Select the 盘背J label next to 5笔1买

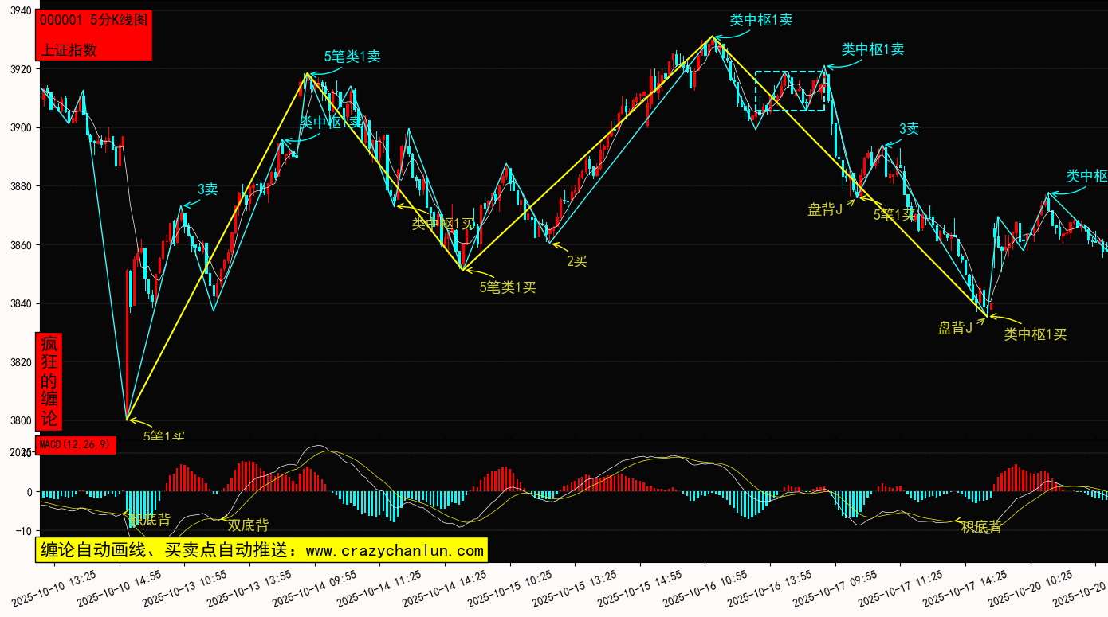coord(825,209)
